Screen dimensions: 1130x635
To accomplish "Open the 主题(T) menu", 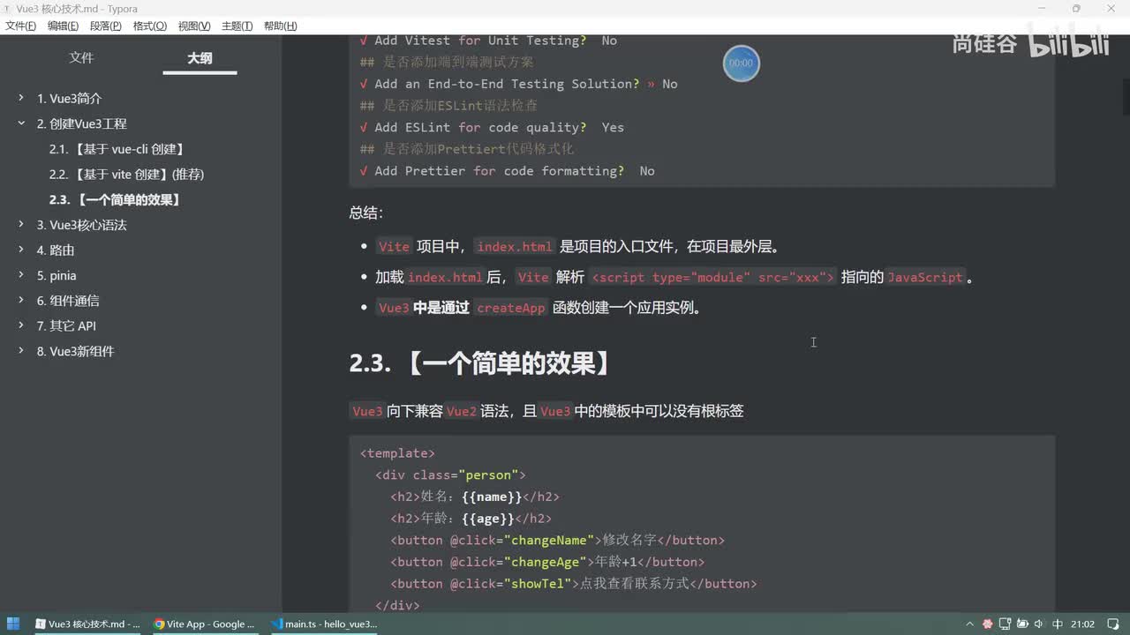I will pos(237,26).
